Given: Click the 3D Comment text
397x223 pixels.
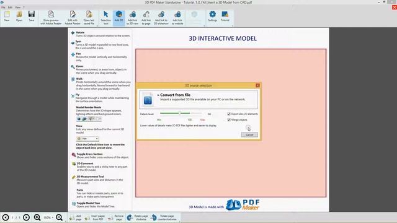Looking at the screenshot, I should click(85, 164).
